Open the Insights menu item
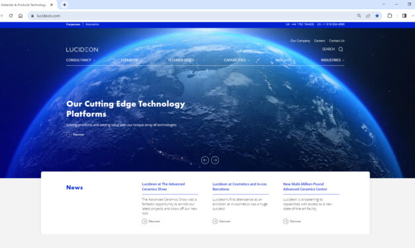The height and width of the screenshot is (248, 415). pyautogui.click(x=283, y=60)
